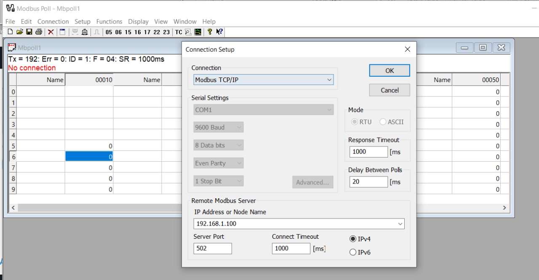Click the disconnect device toolbar icon

pos(85,32)
